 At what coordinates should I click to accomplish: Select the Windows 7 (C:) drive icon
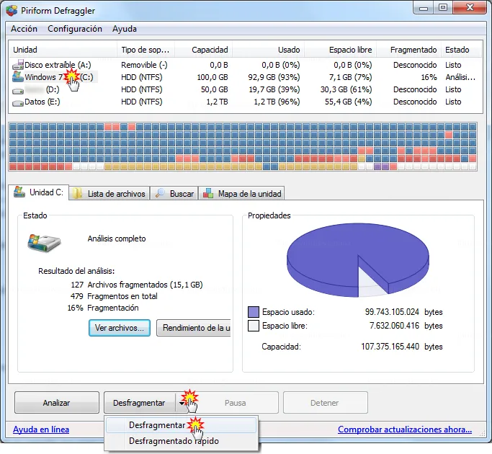[x=18, y=77]
